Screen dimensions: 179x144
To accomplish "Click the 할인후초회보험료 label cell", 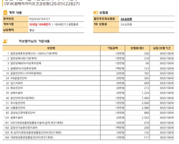I will click(x=106, y=19).
